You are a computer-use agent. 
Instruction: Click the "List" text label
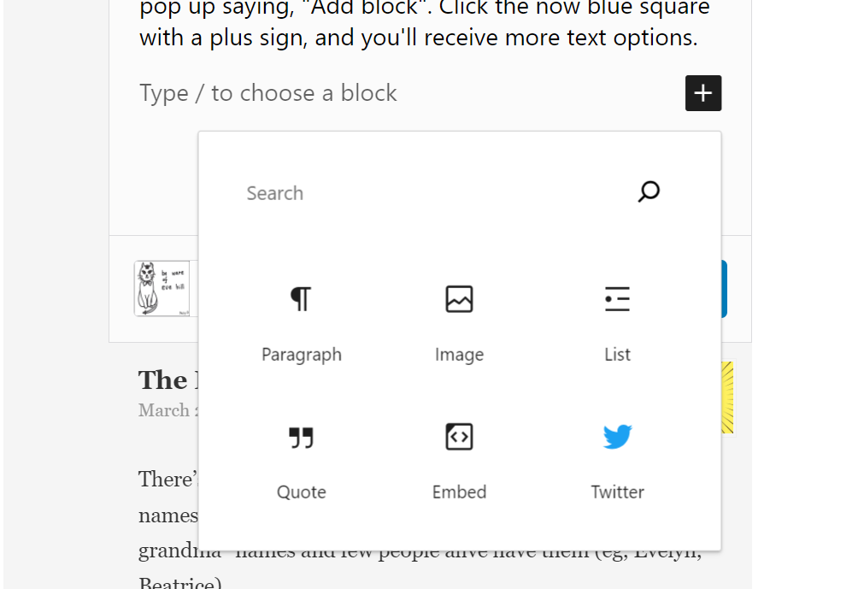click(x=617, y=355)
